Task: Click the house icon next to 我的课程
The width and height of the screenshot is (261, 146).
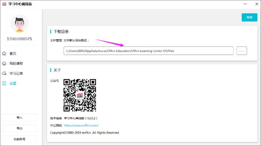Action: 4,63
